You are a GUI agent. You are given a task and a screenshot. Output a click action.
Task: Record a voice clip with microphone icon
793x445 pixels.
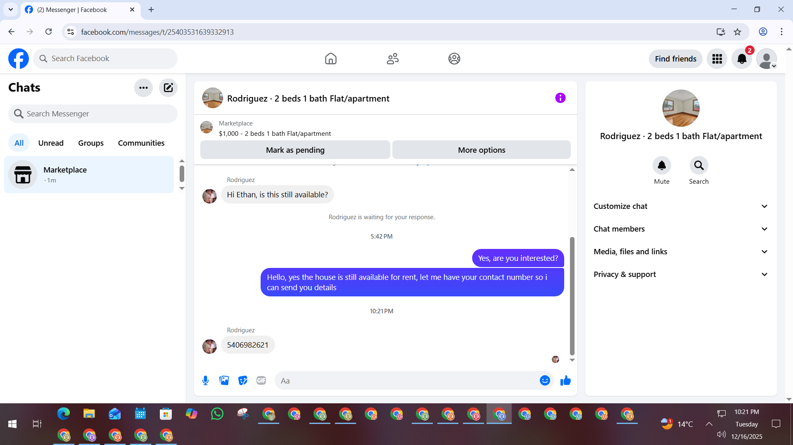pyautogui.click(x=205, y=381)
